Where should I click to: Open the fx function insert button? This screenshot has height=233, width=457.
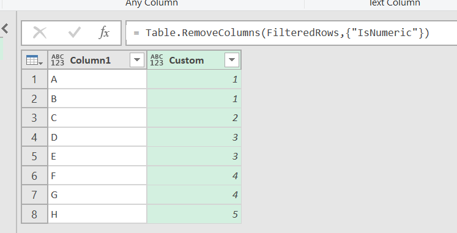pos(104,32)
